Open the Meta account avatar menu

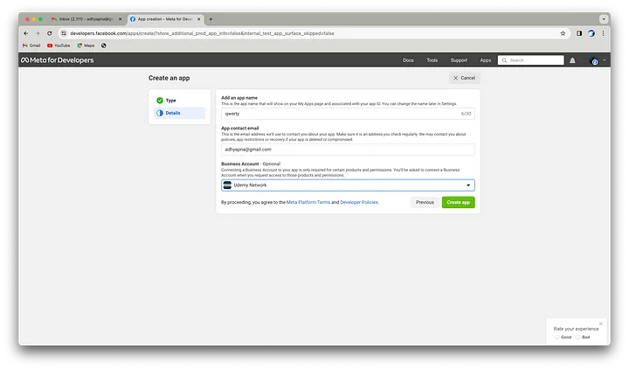[x=593, y=60]
